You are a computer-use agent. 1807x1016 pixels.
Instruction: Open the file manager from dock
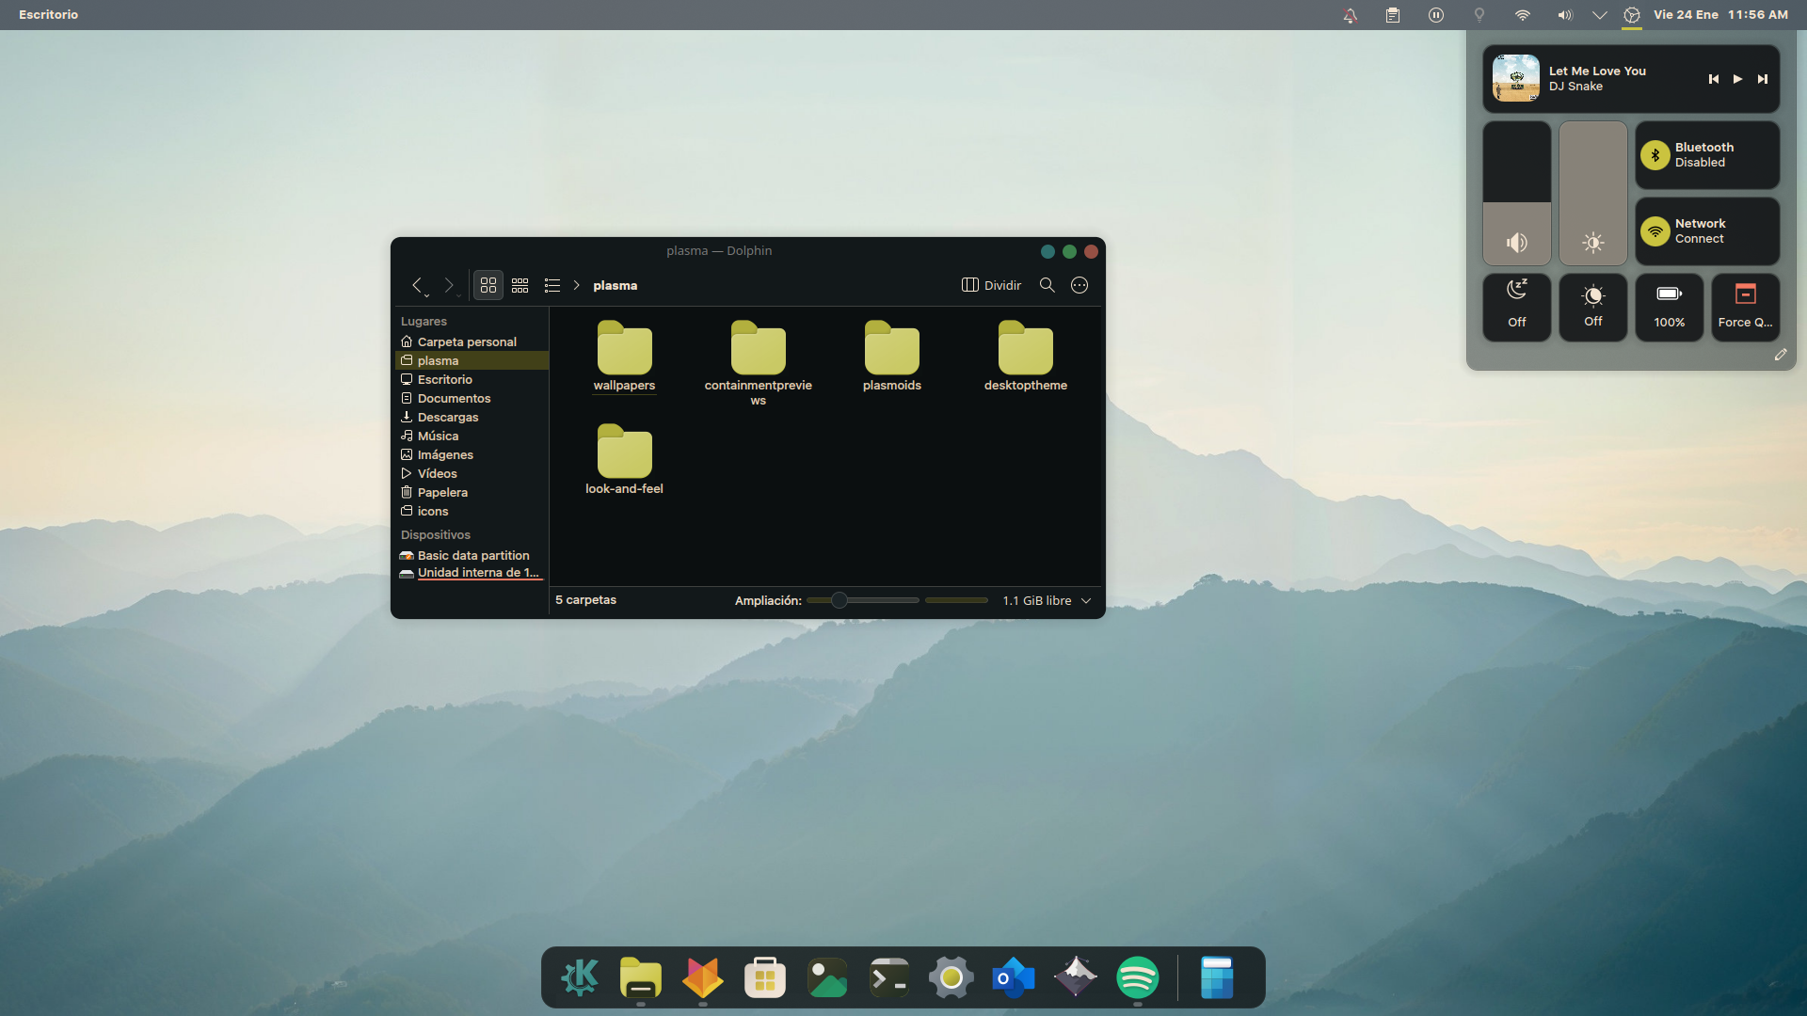click(x=641, y=977)
